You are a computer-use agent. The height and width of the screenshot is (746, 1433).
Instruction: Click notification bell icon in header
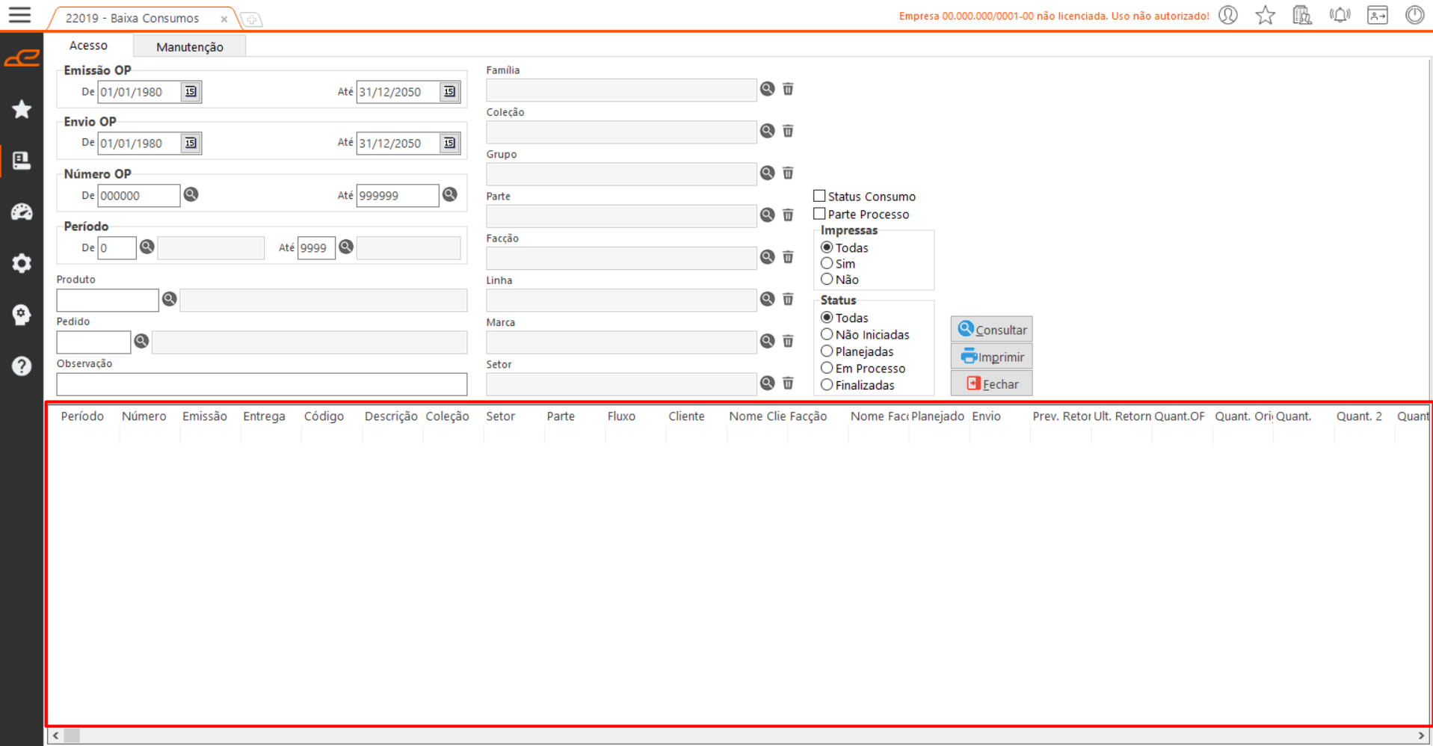point(1340,15)
